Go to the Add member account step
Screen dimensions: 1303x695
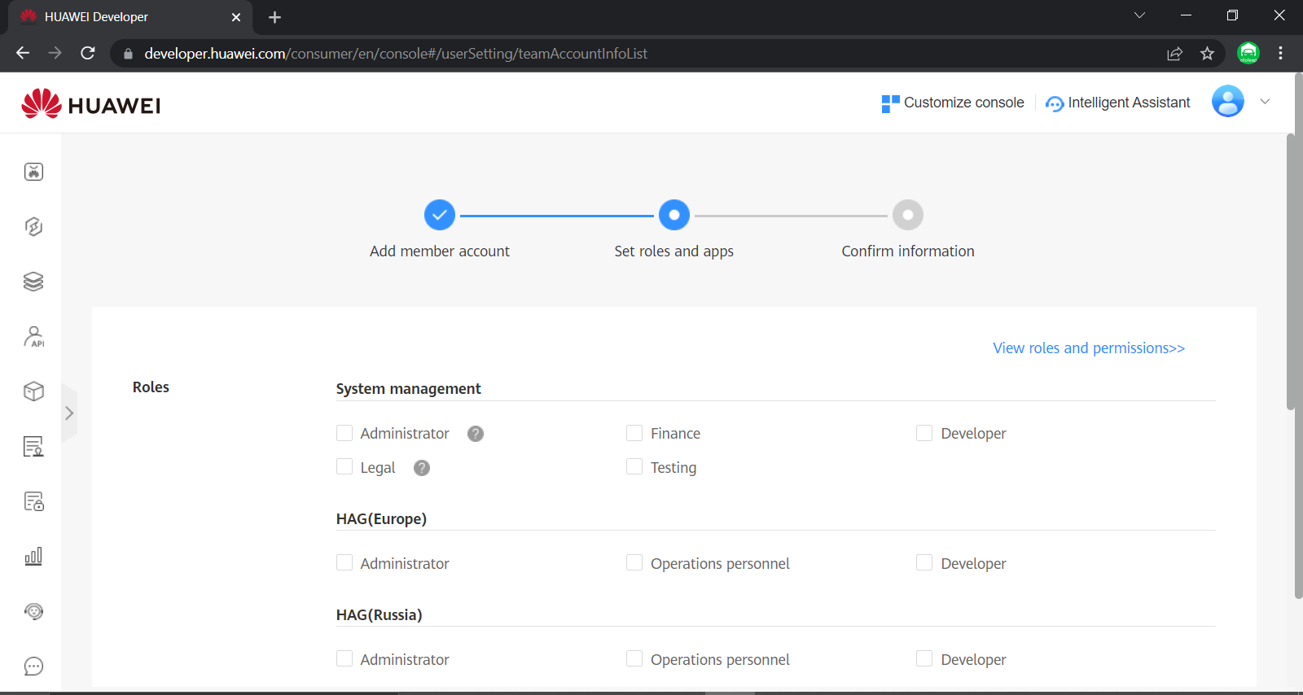pyautogui.click(x=440, y=216)
